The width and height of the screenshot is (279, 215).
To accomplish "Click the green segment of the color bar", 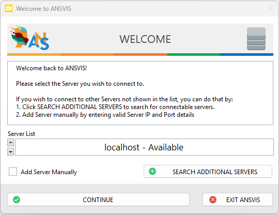I will click(x=194, y=55).
